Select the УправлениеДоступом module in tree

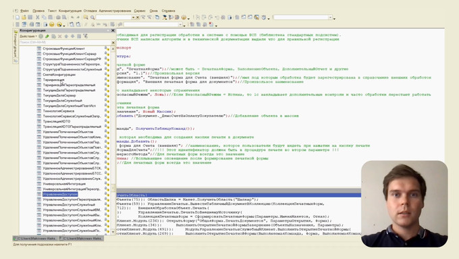60,194
